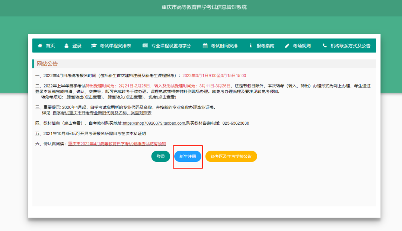Viewport: 402px width, 231px height.
Task: Open the 免考 link
Action: [163, 98]
